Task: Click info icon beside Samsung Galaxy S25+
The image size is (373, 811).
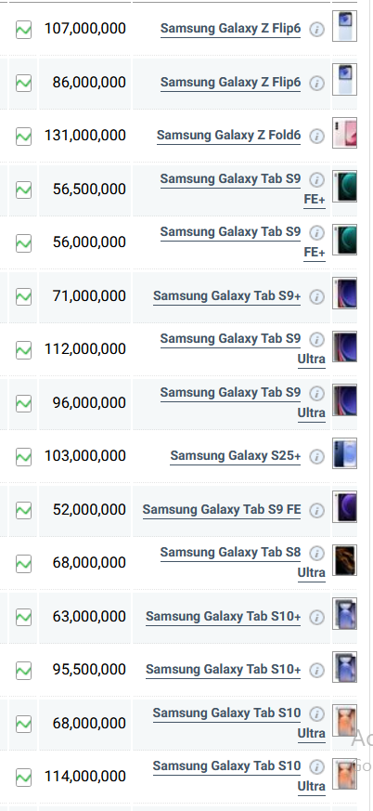Action: 316,457
